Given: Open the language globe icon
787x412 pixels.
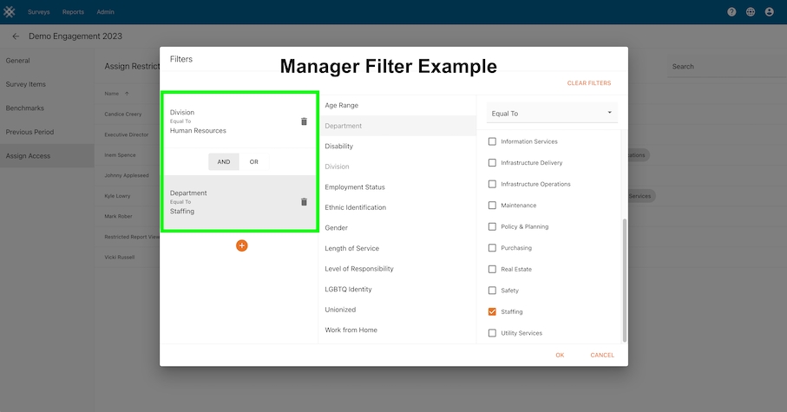Looking at the screenshot, I should pos(751,12).
